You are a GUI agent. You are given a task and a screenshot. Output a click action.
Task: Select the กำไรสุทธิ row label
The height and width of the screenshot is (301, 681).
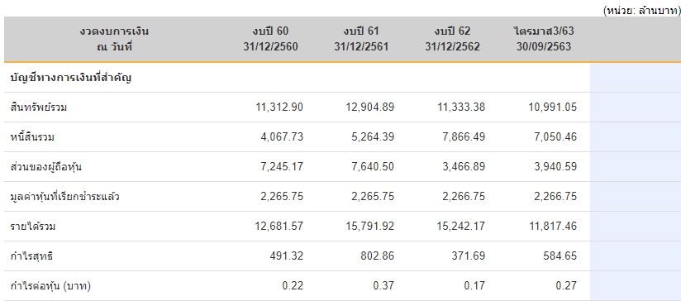pyautogui.click(x=31, y=256)
